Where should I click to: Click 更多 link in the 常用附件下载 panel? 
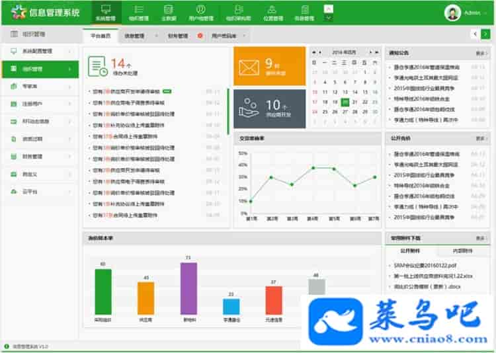click(x=481, y=238)
